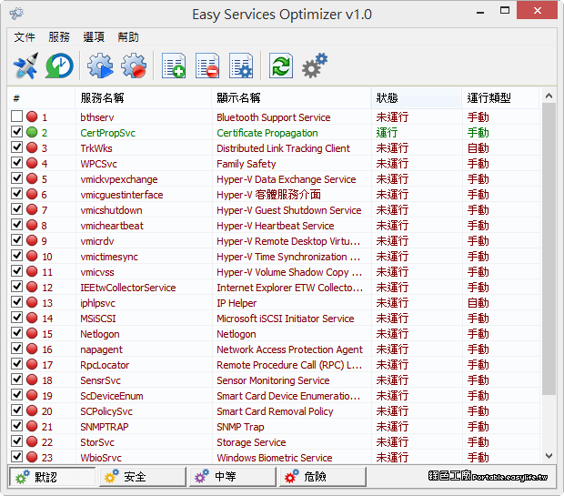
Task: Click the red status dot for bthserv
Action: point(32,116)
